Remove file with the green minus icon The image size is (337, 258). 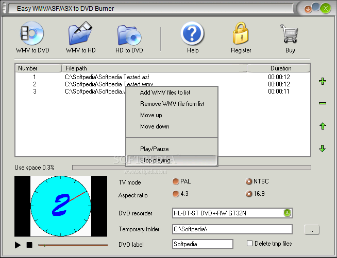pos(323,103)
